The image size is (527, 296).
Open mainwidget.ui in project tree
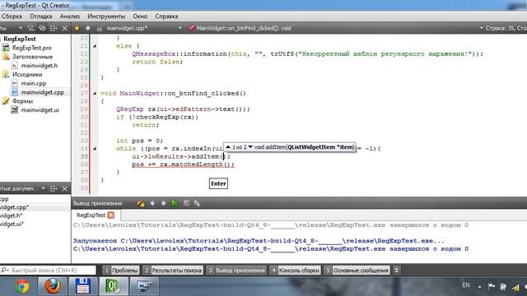click(x=40, y=110)
